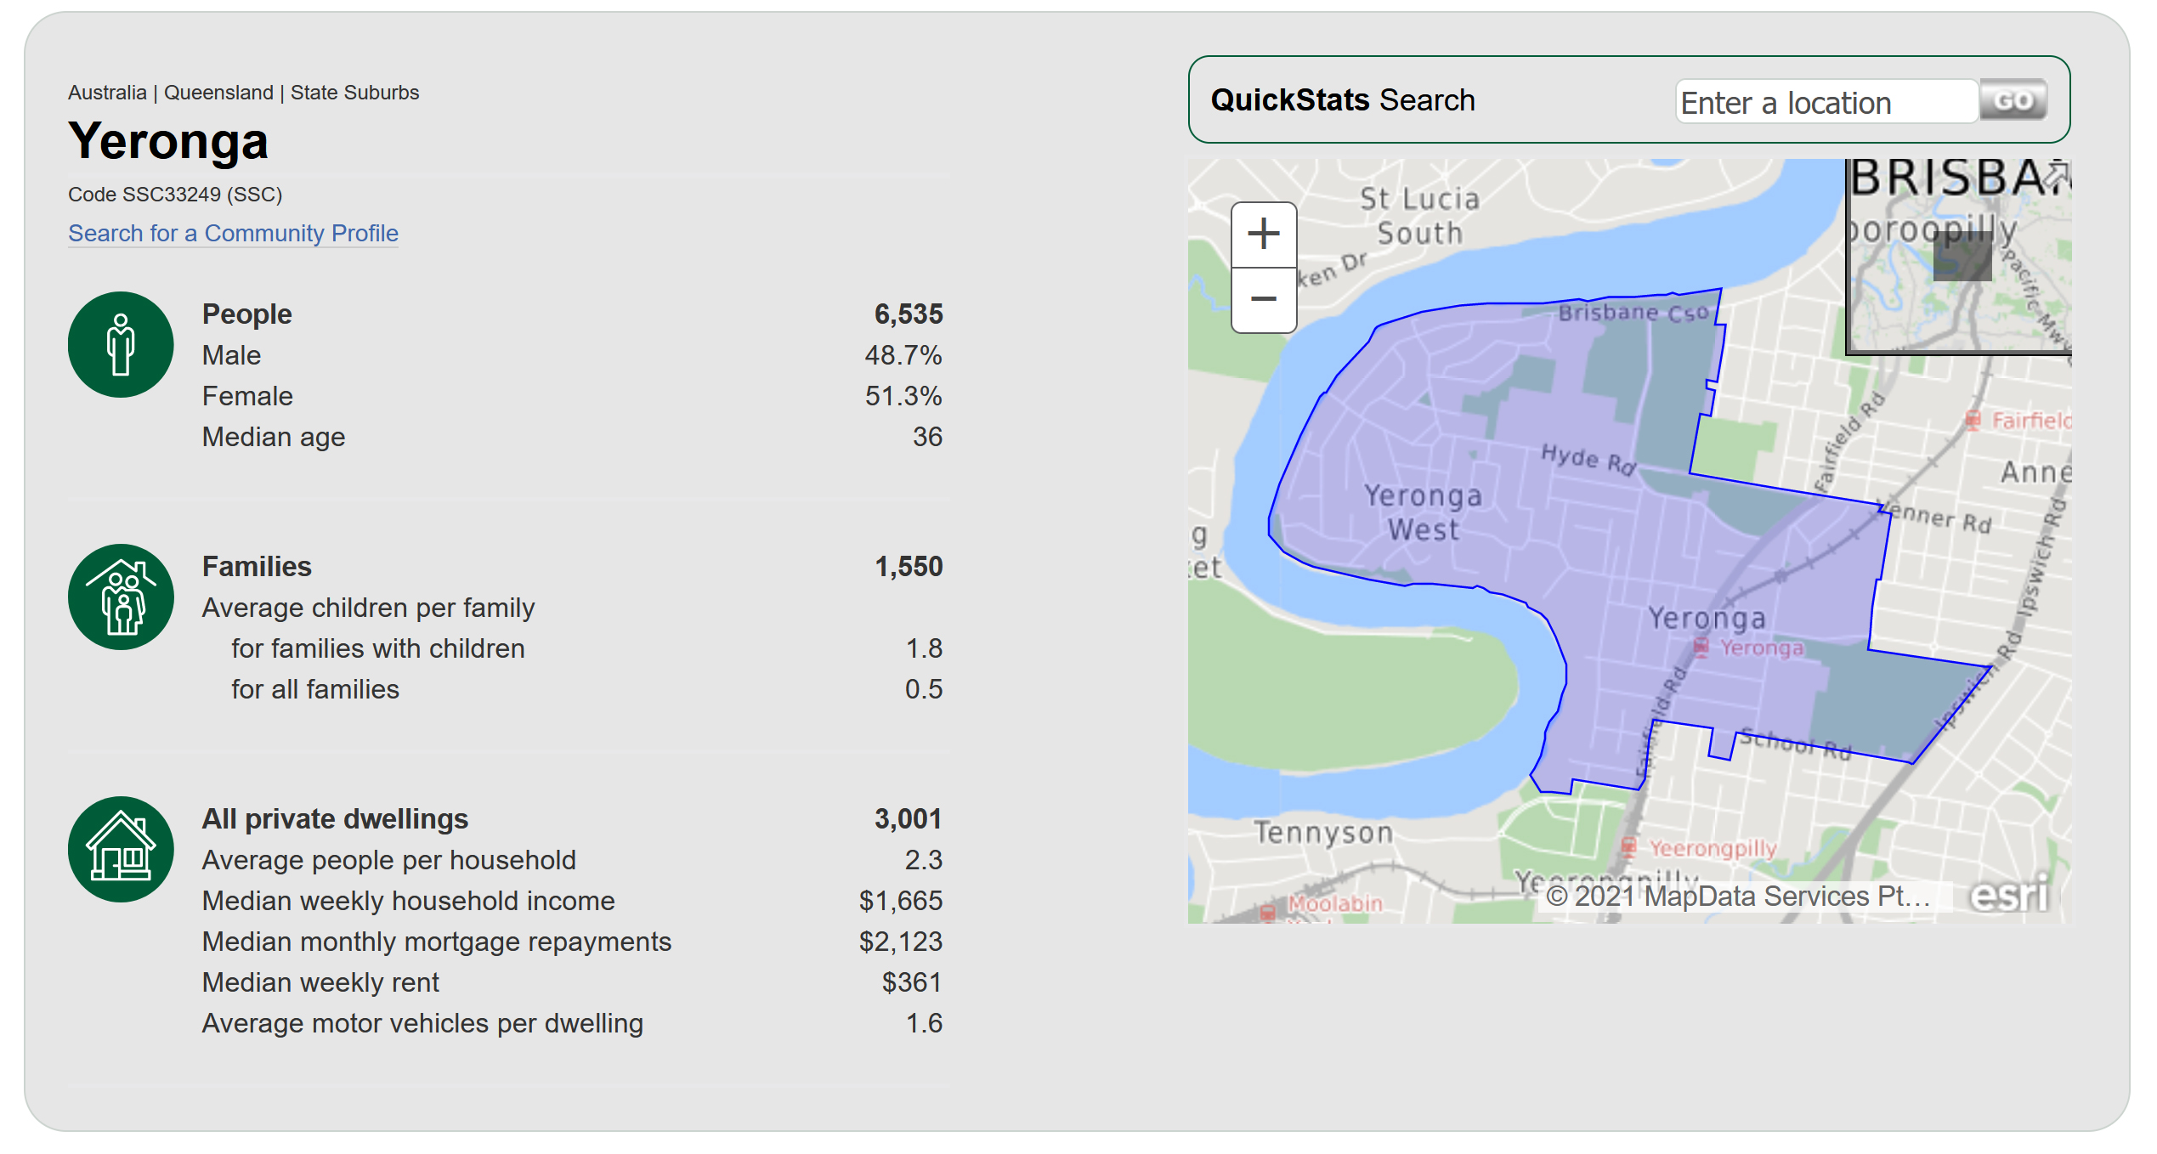
Task: Click the Australia | Queensland | State Suburbs breadcrumb
Action: click(x=243, y=93)
